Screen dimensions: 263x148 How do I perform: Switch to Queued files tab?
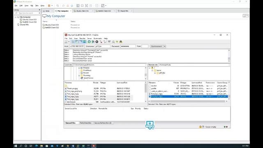point(70,123)
